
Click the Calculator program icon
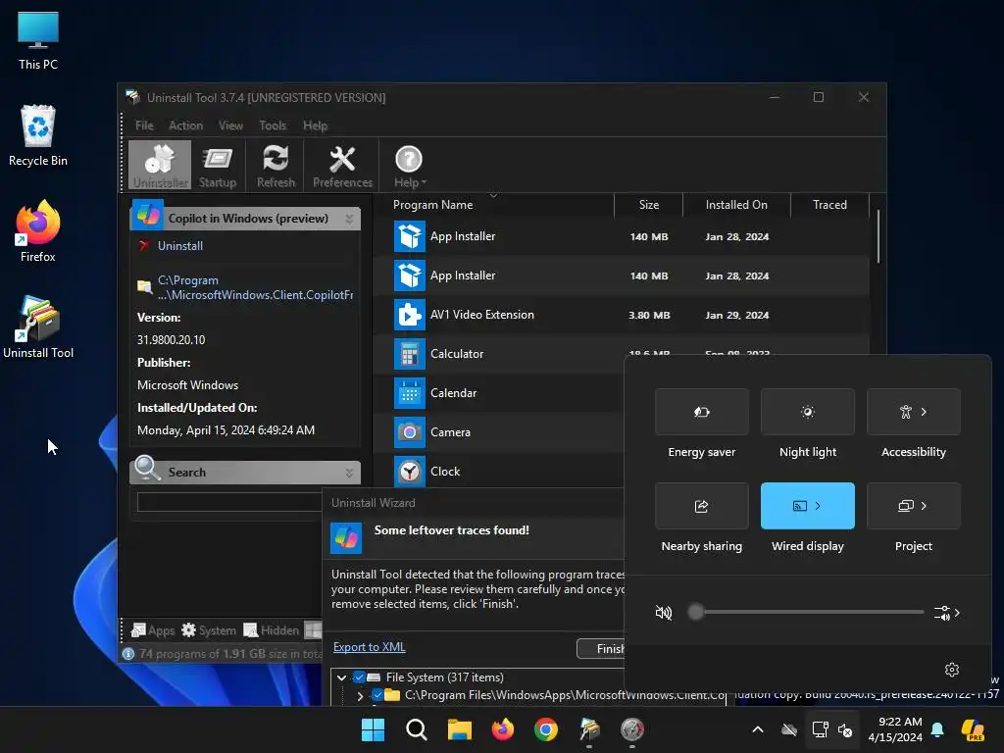point(409,354)
